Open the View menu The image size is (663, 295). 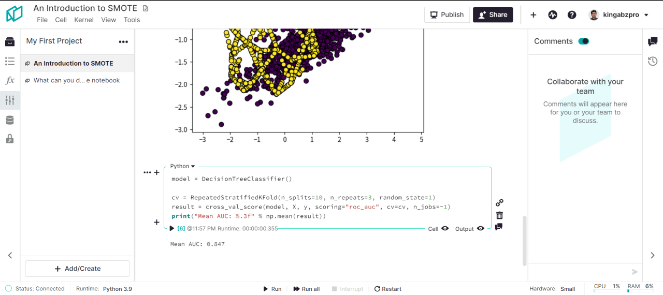click(x=109, y=20)
